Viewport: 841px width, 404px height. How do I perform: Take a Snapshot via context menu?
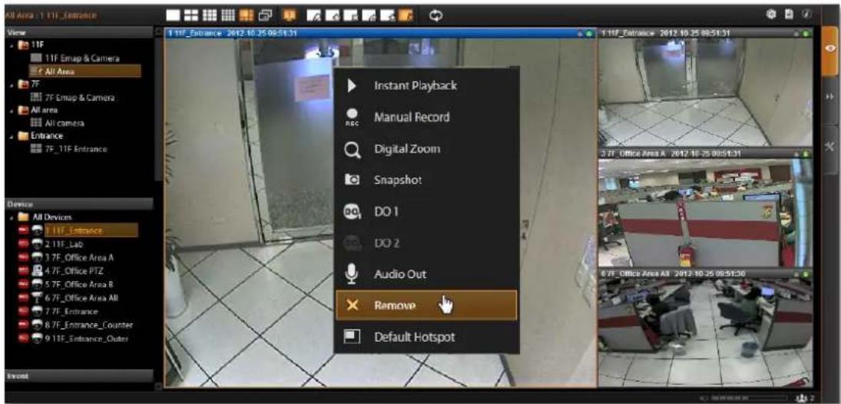pos(427,180)
